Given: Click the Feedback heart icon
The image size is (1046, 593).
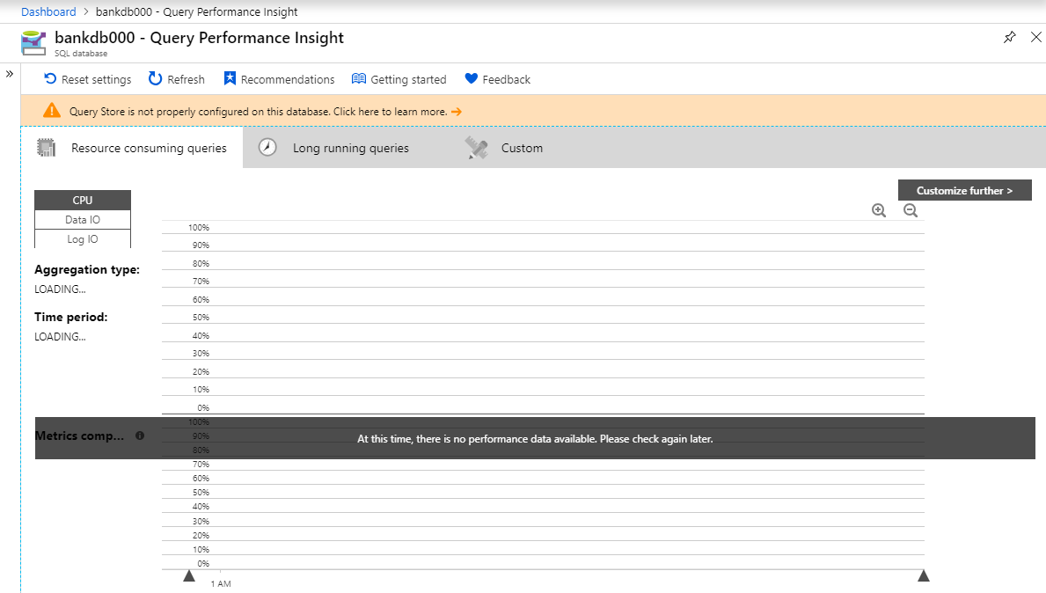Looking at the screenshot, I should (471, 78).
